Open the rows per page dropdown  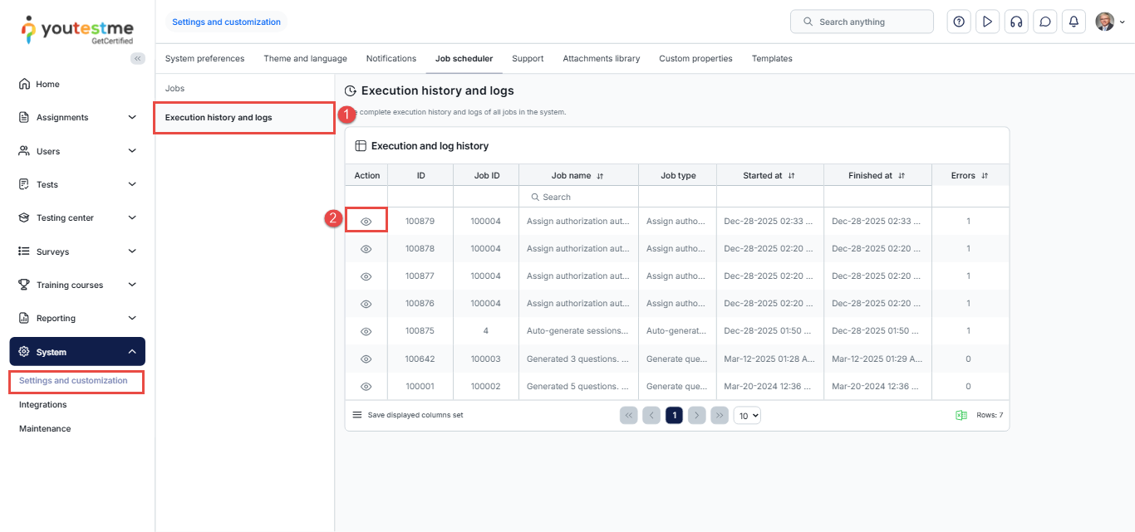[747, 415]
